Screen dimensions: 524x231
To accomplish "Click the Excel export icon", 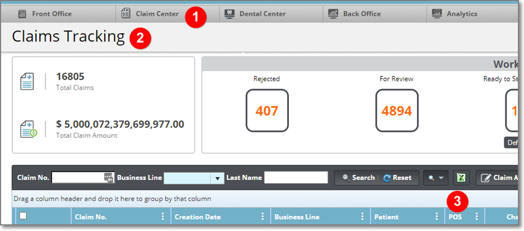I will click(x=461, y=178).
